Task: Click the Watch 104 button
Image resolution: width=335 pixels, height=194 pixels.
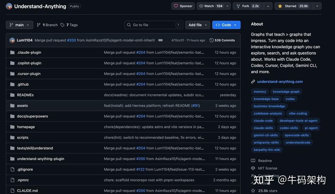Action: pyautogui.click(x=210, y=6)
